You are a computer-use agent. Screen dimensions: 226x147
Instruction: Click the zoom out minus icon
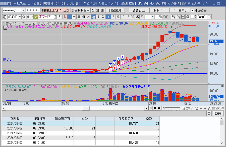(x=201, y=108)
